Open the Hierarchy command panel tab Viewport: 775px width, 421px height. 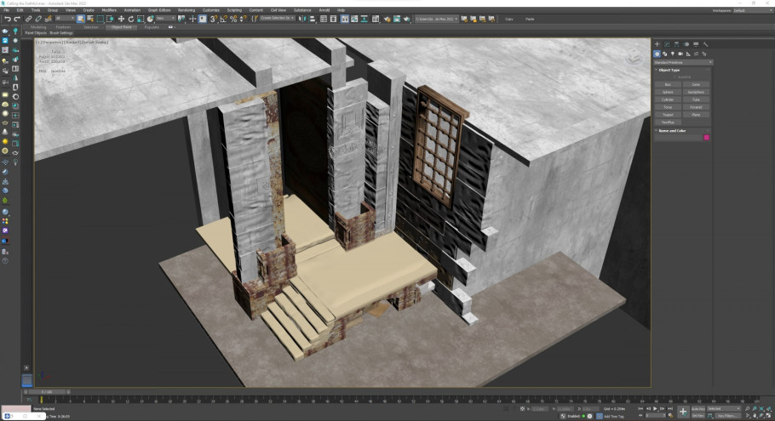point(677,44)
